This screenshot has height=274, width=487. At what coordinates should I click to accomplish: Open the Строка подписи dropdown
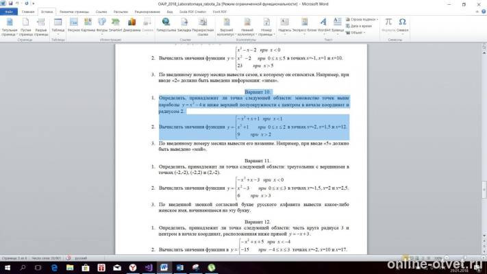[362, 19]
